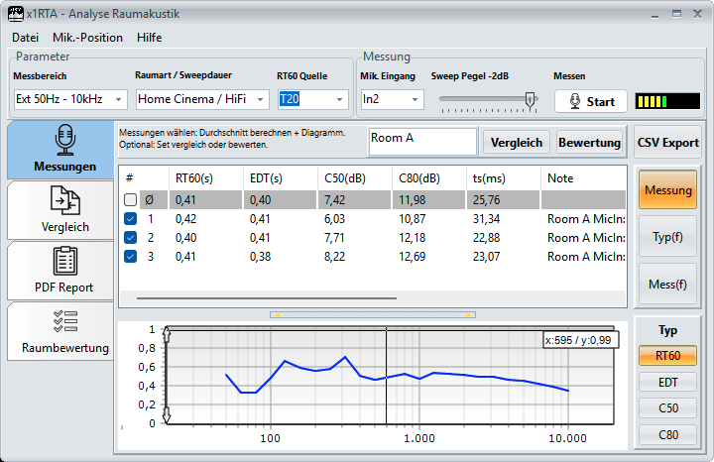Viewport: 714px width, 462px height.
Task: Select the EDT graph type button
Action: (x=667, y=382)
